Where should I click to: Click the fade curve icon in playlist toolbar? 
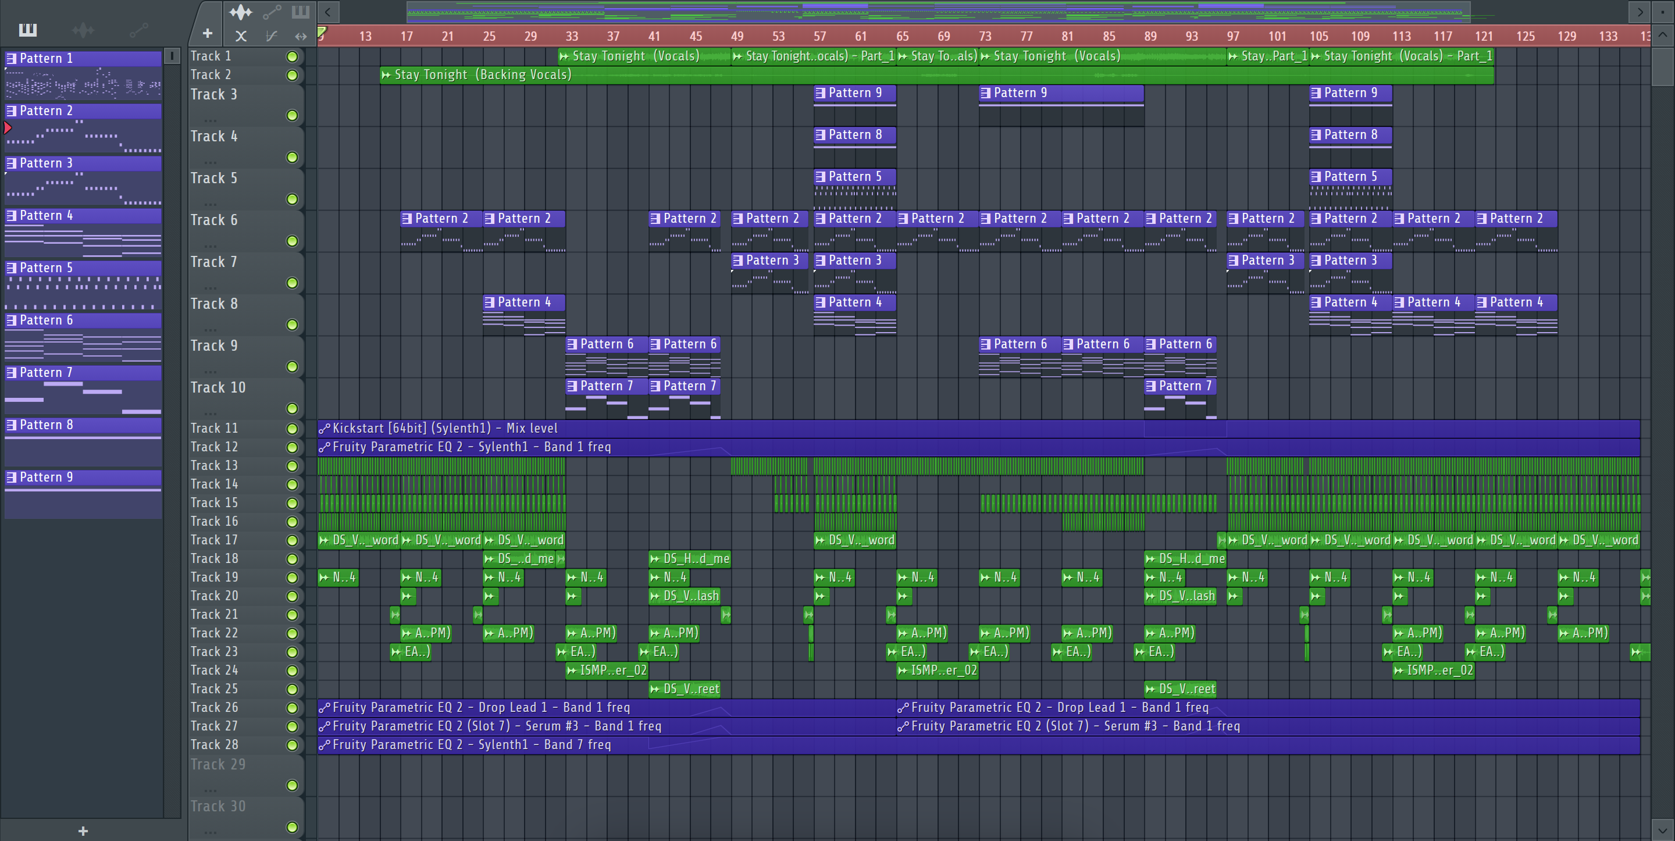pyautogui.click(x=271, y=37)
